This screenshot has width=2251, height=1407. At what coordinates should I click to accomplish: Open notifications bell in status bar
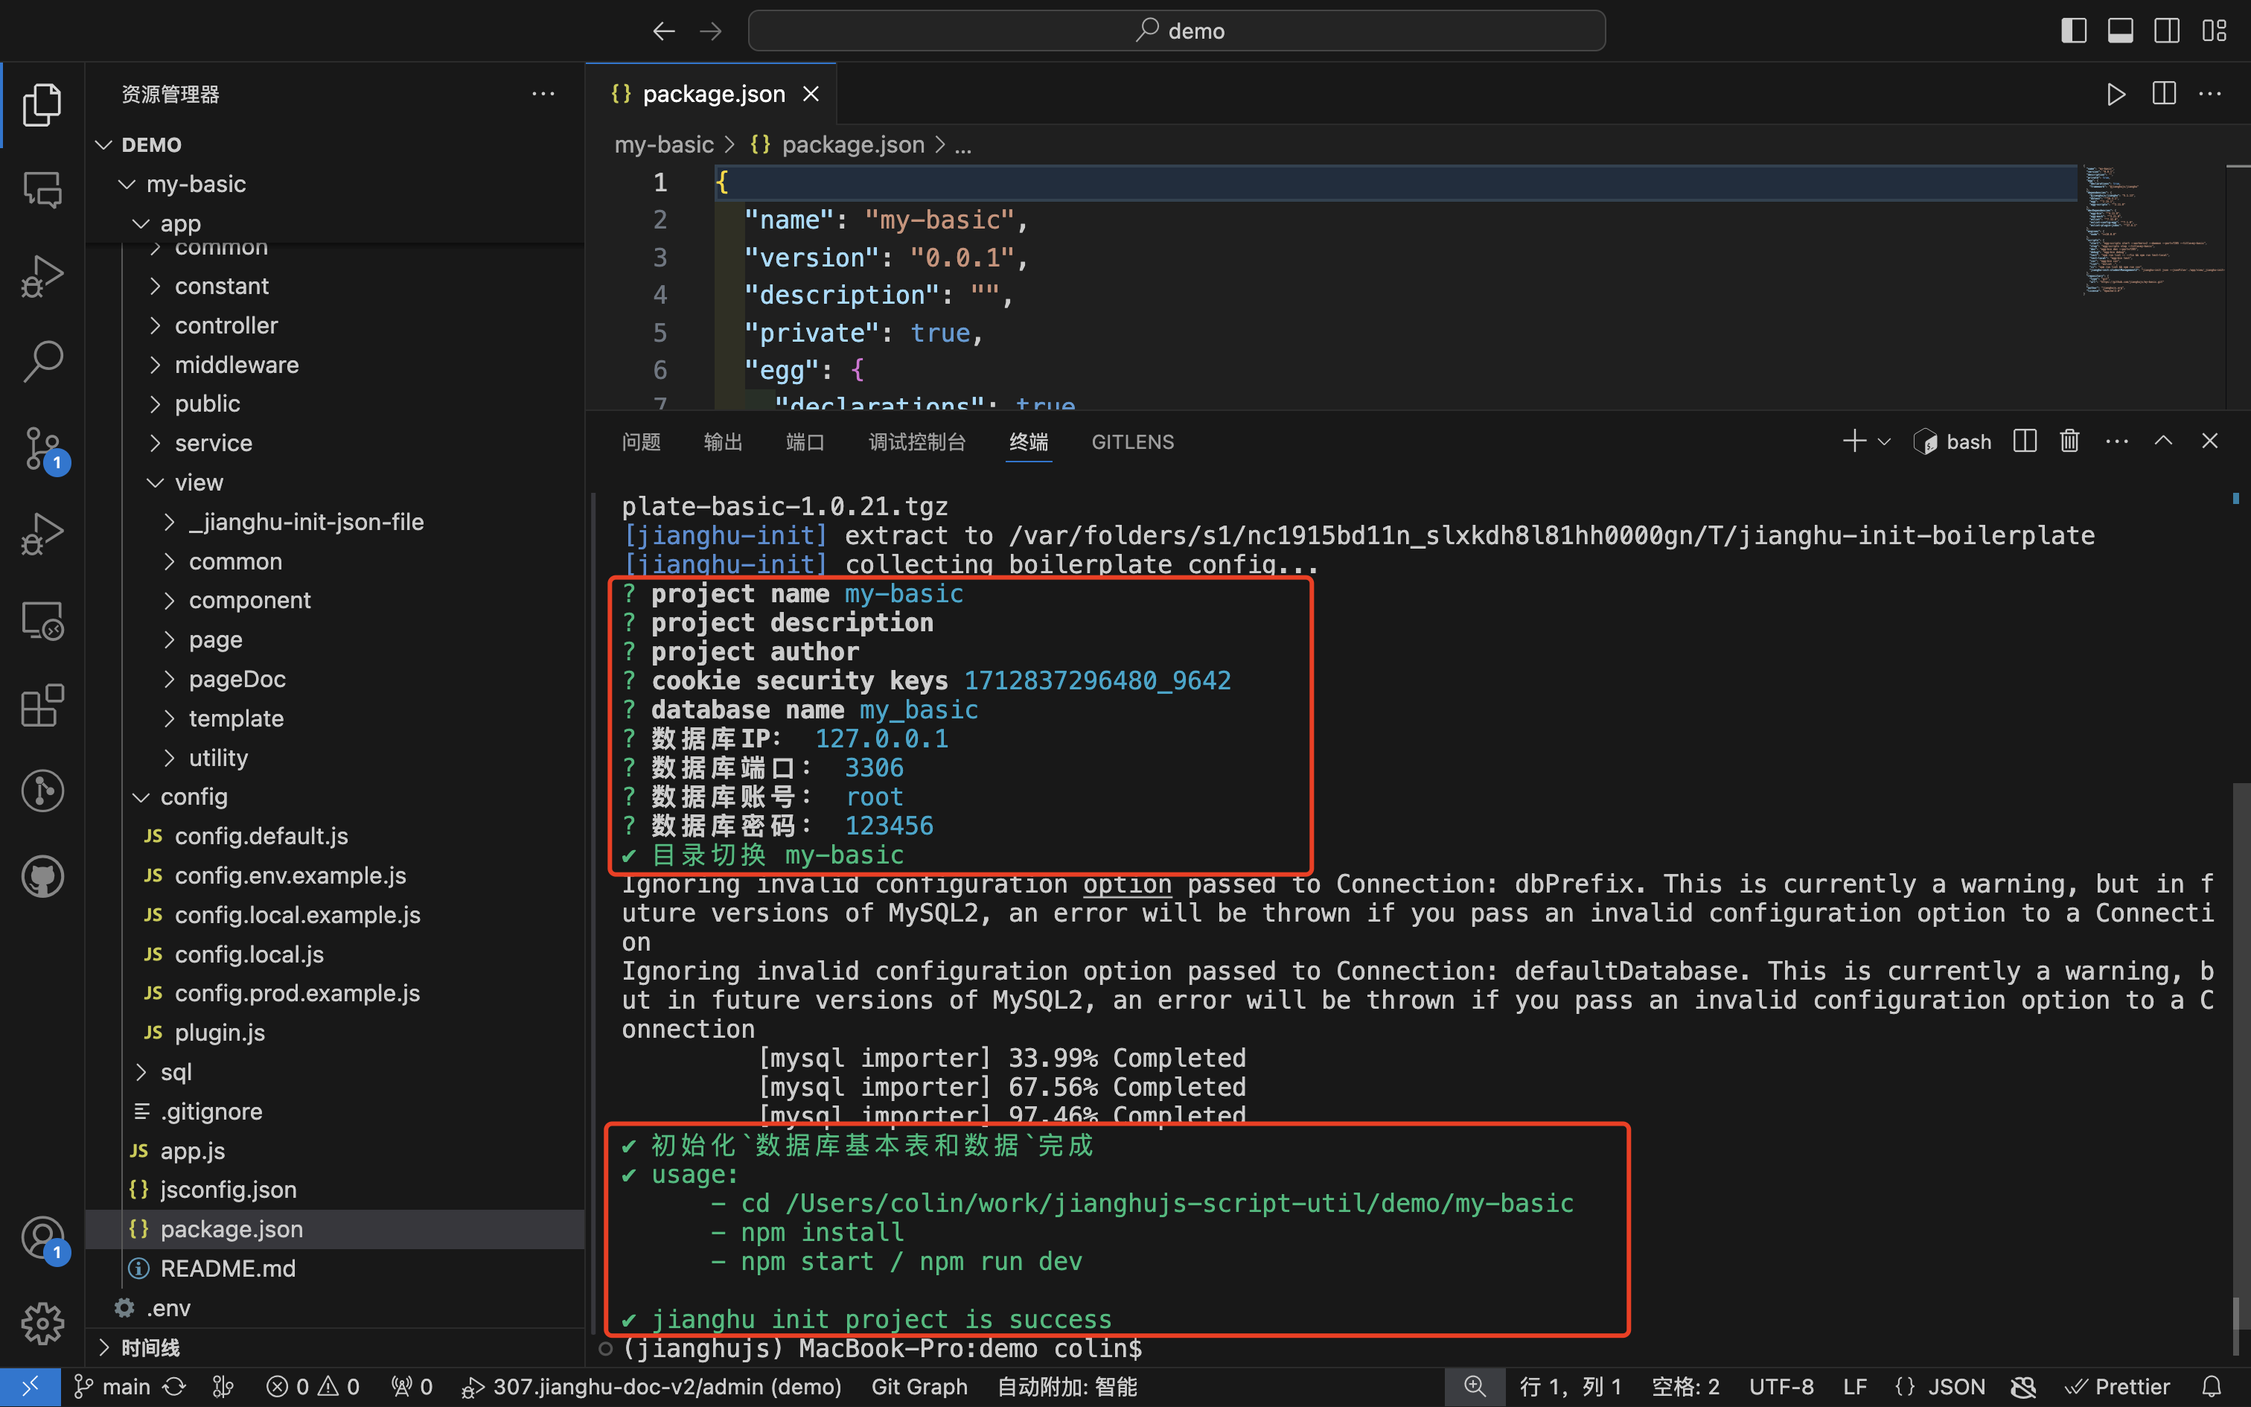[2213, 1386]
